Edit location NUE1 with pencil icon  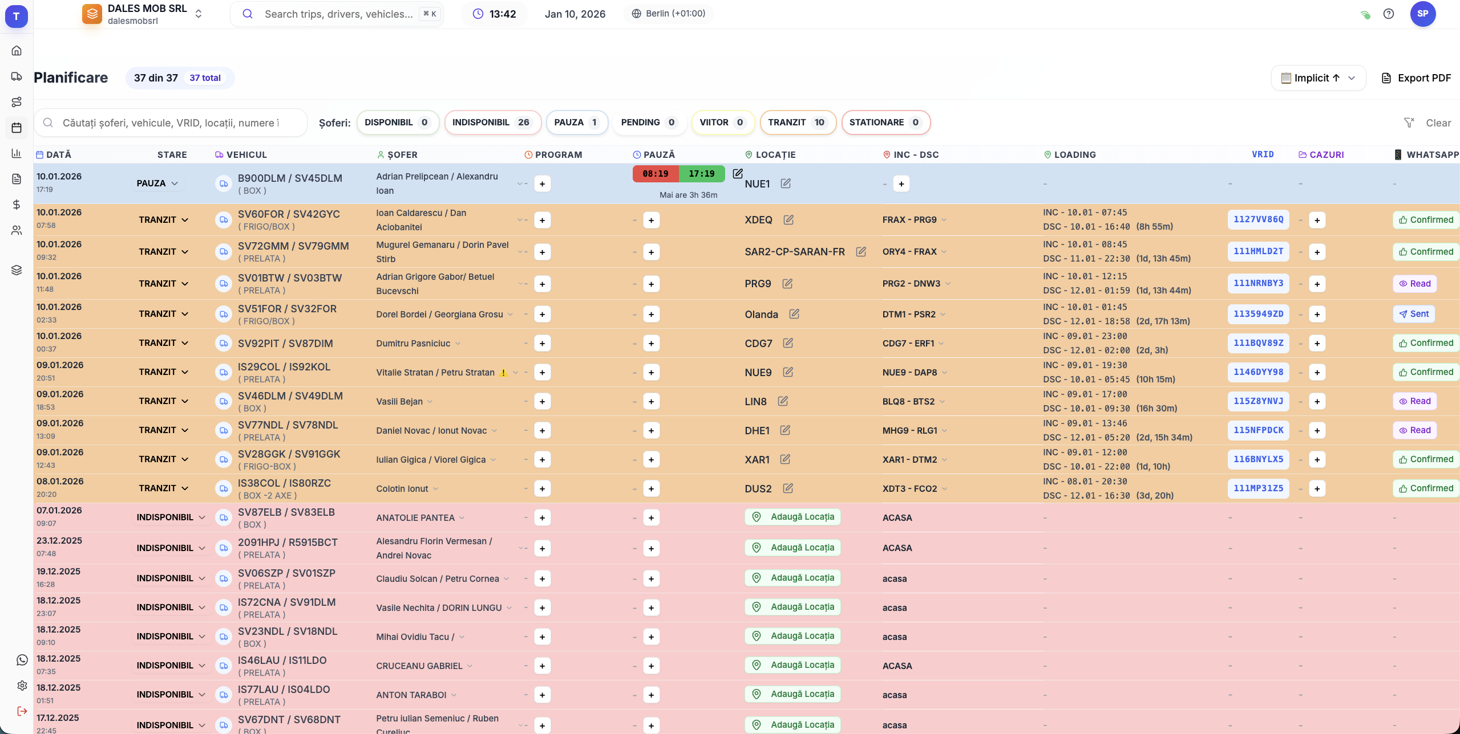click(786, 183)
